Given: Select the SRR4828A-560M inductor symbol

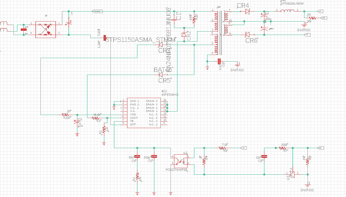Looking at the screenshot, I should click(x=287, y=11).
